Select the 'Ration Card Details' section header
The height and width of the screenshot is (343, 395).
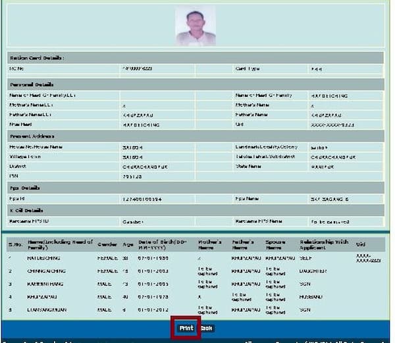pyautogui.click(x=196, y=58)
